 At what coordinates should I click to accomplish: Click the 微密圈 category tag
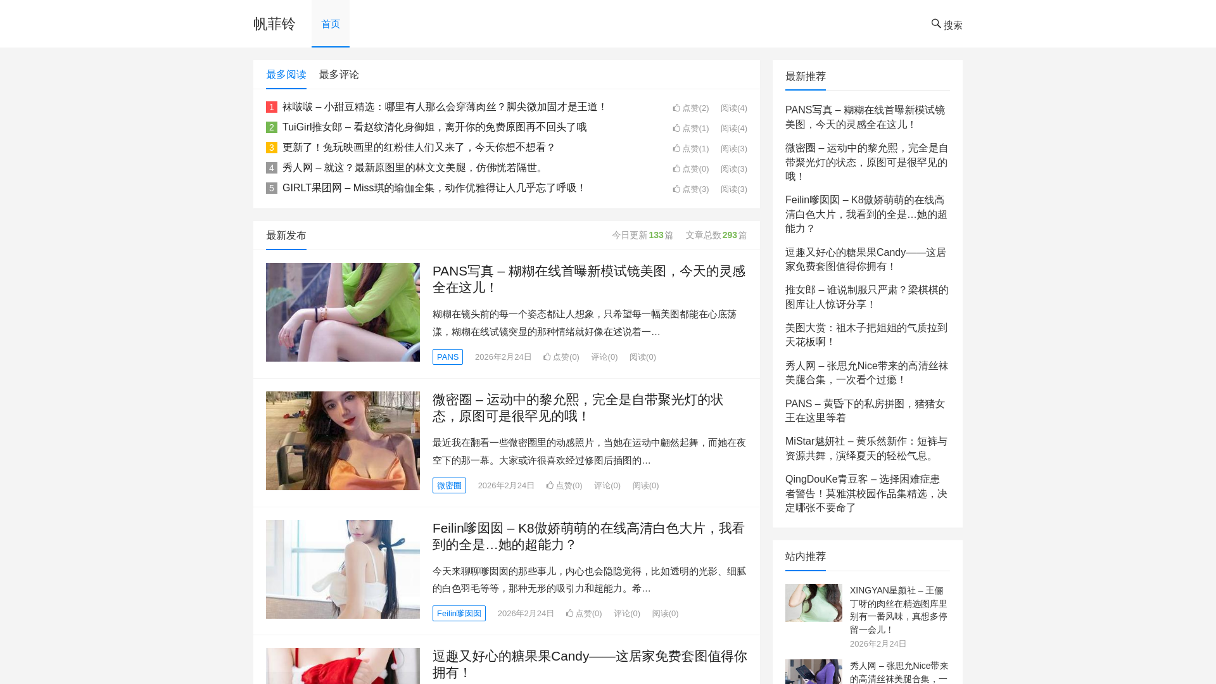[449, 486]
